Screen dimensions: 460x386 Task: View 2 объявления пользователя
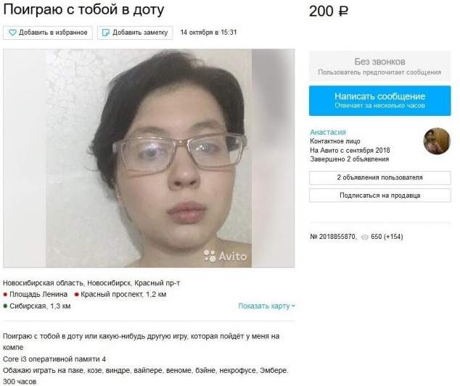[379, 177]
